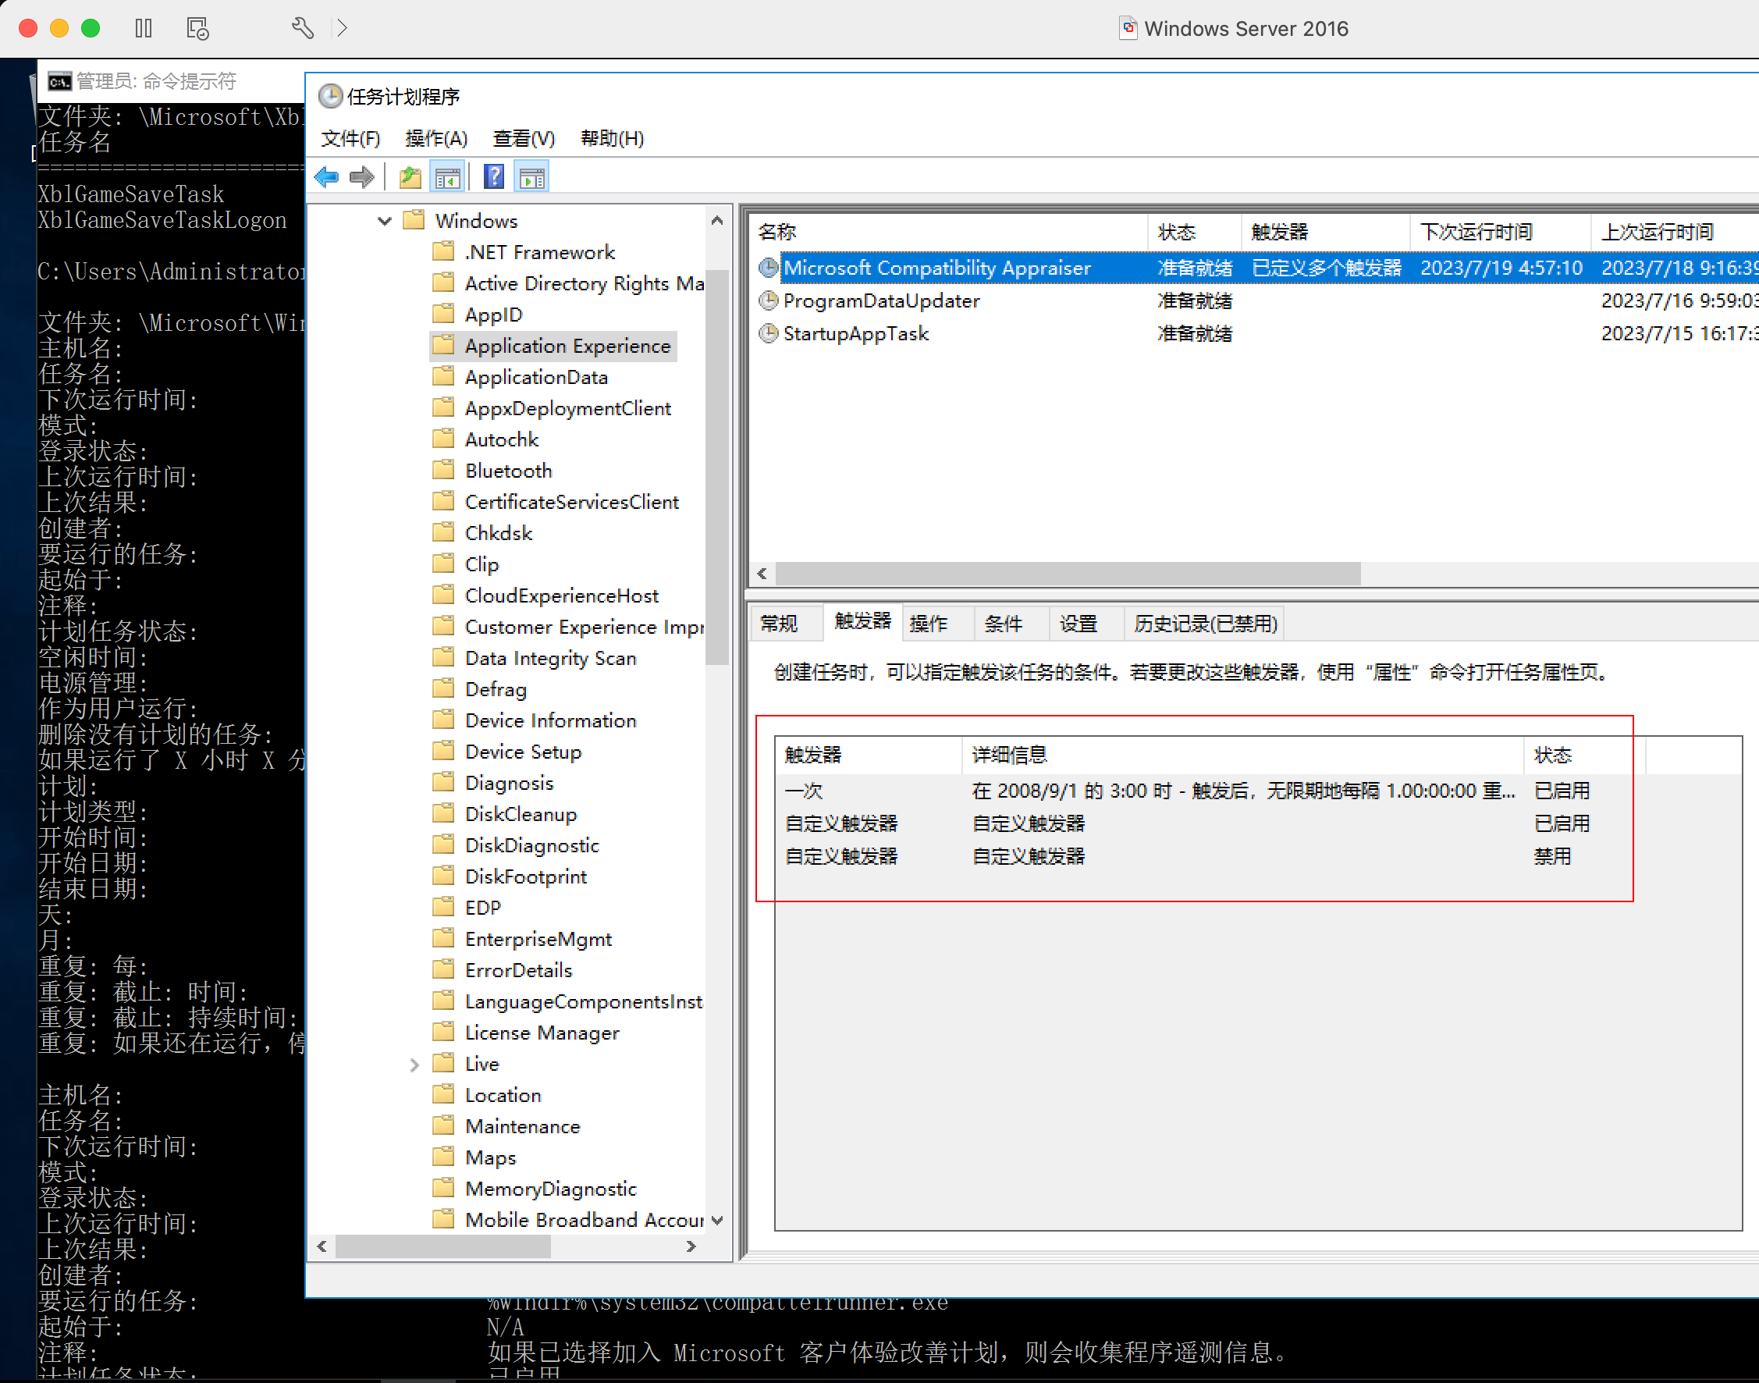Viewport: 1759px width, 1383px height.
Task: Click the back arrow toolbar icon
Action: [326, 176]
